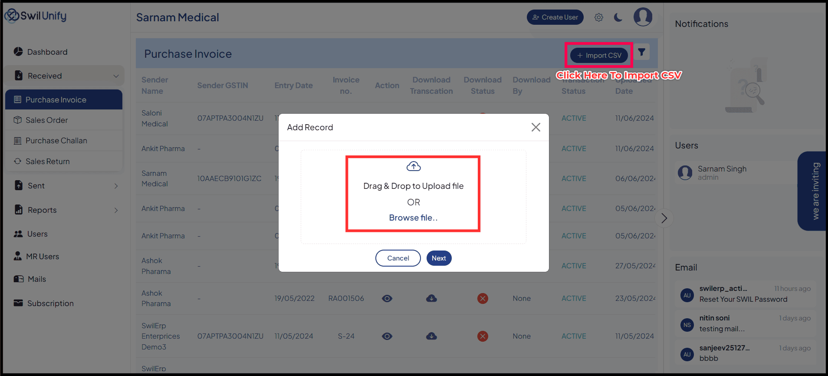Click the Download Transcation column header
Image resolution: width=828 pixels, height=376 pixels.
431,86
